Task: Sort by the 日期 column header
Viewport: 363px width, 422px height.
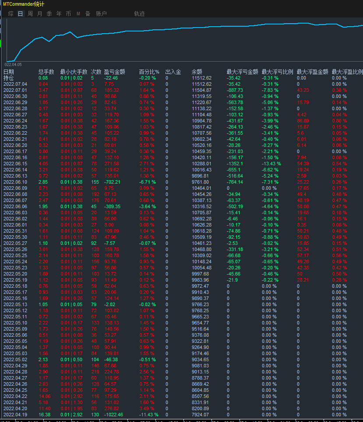Action: (9, 72)
